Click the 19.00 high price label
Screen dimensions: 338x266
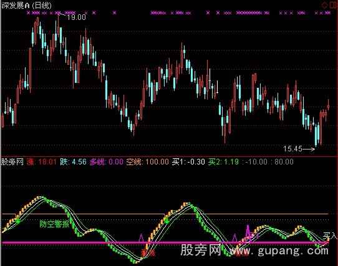76,17
